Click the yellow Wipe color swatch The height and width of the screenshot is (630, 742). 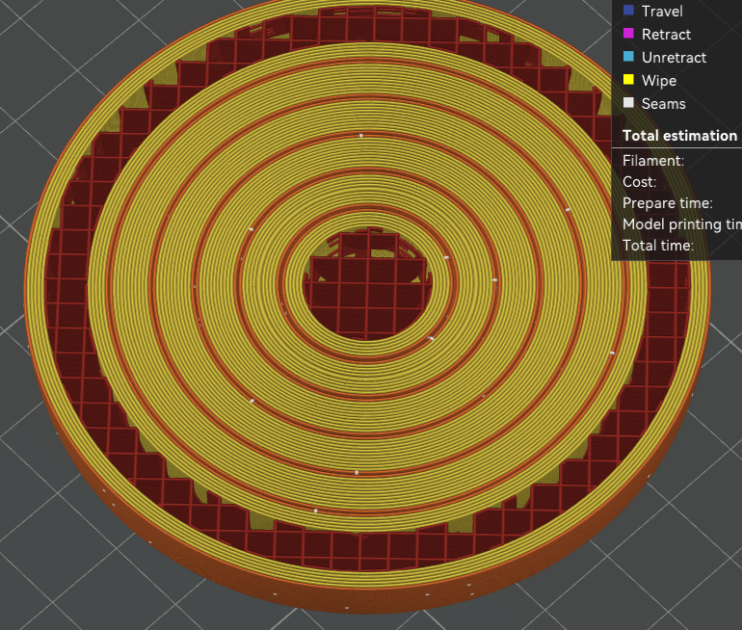point(628,79)
